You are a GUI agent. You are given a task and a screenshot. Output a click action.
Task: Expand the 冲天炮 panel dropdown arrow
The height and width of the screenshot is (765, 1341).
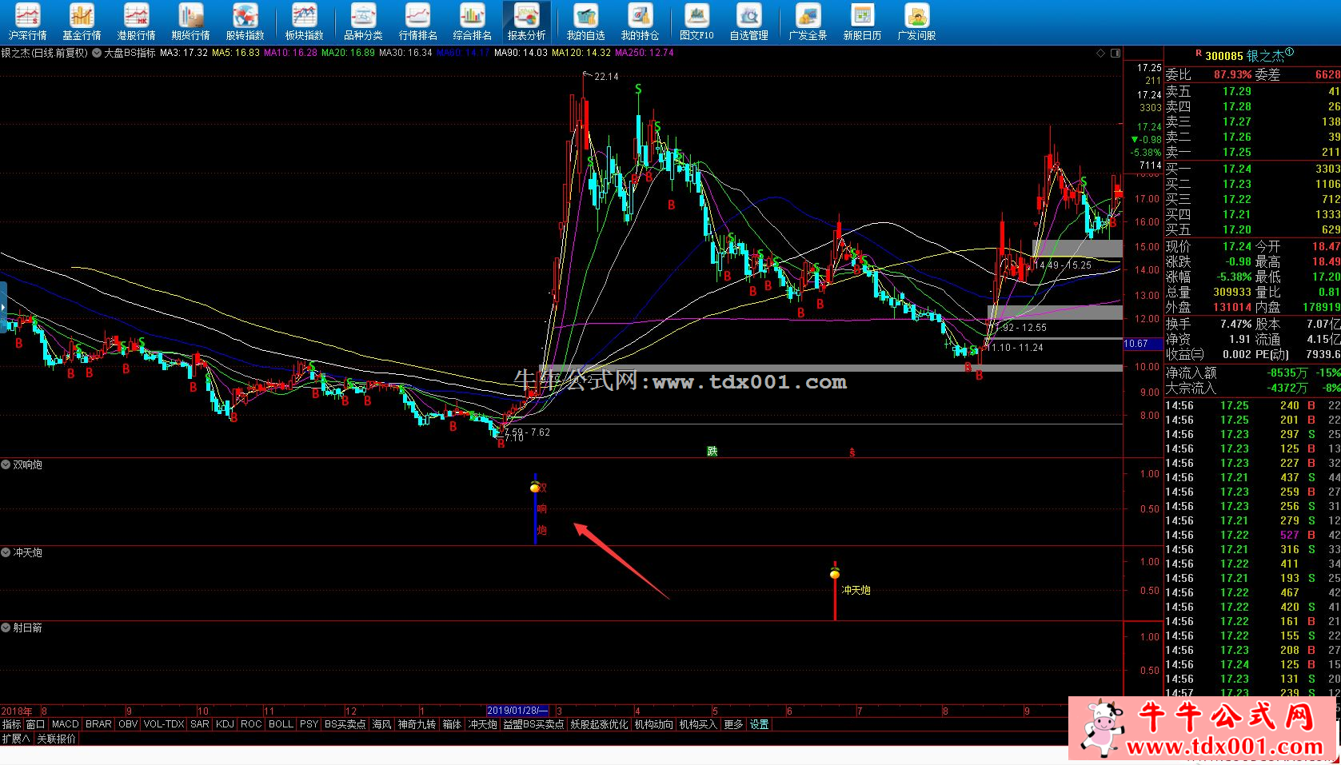point(6,552)
